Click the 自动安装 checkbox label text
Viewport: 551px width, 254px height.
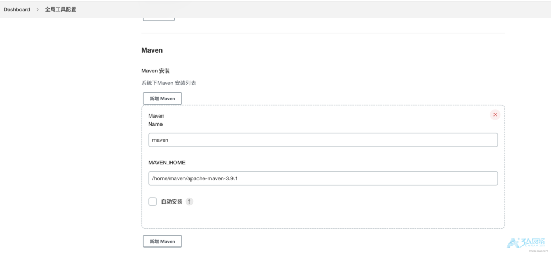coord(172,201)
